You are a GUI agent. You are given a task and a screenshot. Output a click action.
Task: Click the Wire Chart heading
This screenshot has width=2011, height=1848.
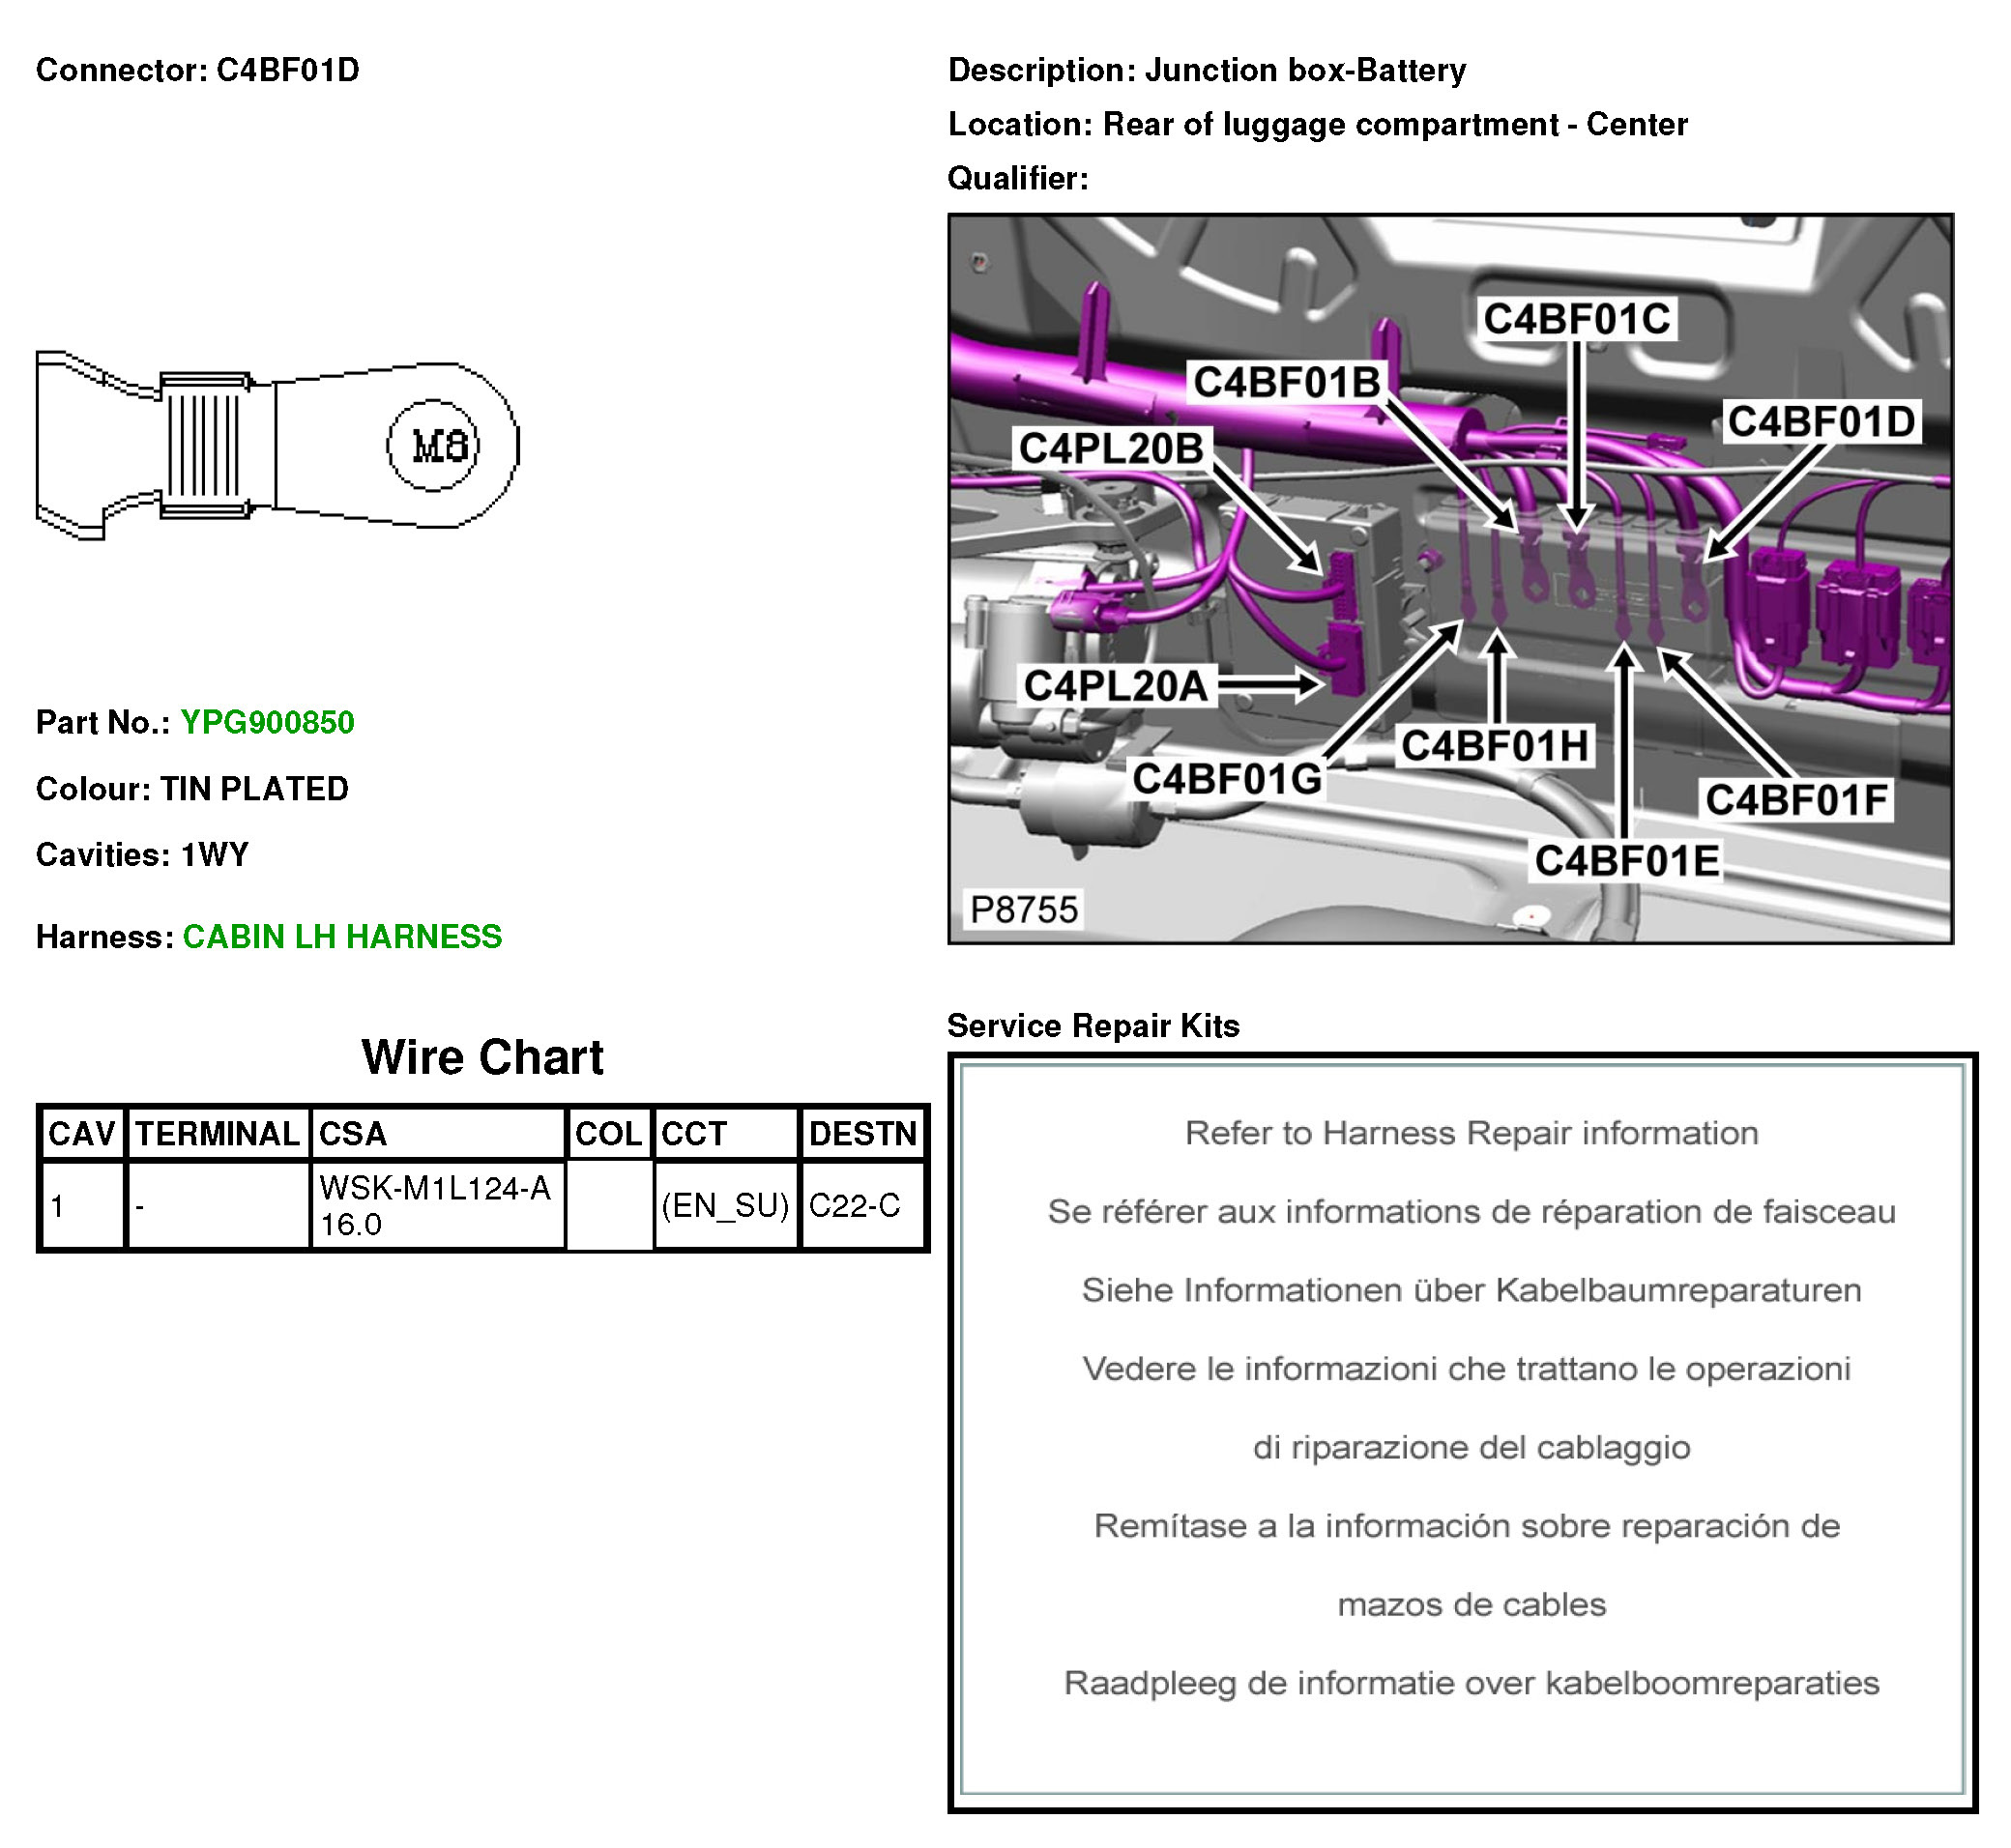[x=482, y=1058]
